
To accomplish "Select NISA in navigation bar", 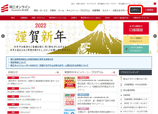I will (x=107, y=18).
